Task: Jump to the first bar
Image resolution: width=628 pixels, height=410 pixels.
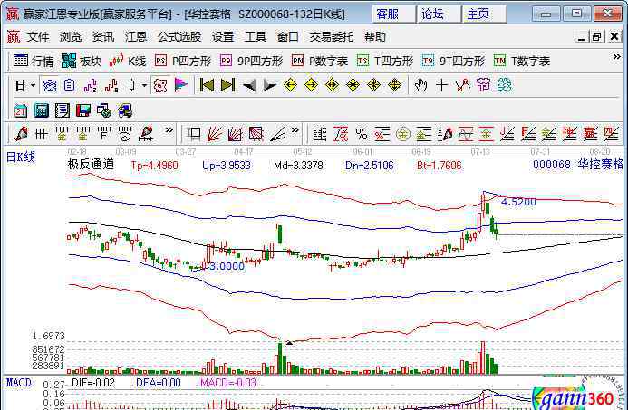Action: coord(207,85)
